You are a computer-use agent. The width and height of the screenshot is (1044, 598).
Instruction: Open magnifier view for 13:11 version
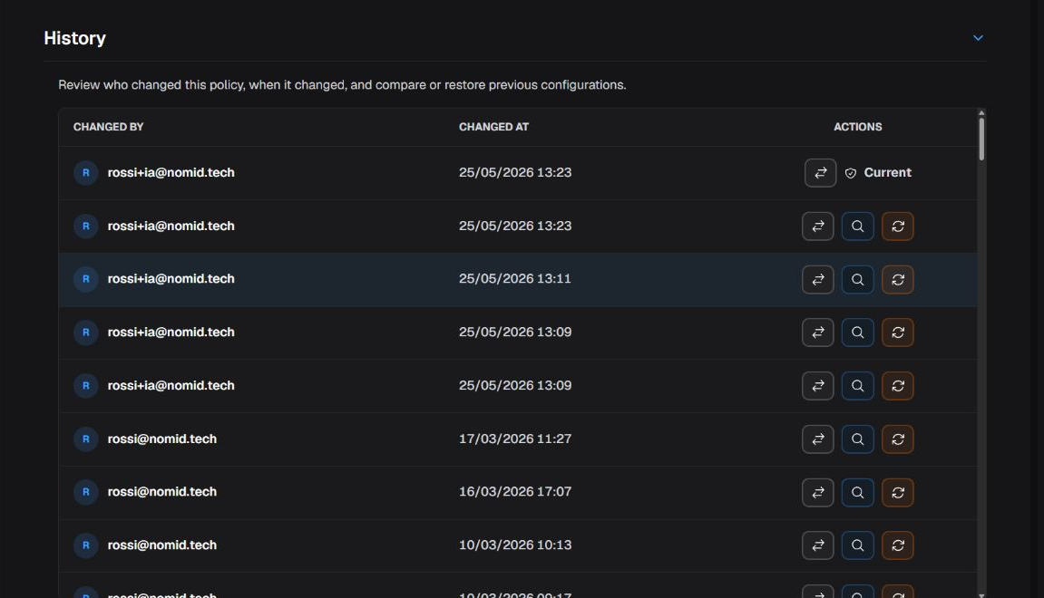click(x=857, y=279)
